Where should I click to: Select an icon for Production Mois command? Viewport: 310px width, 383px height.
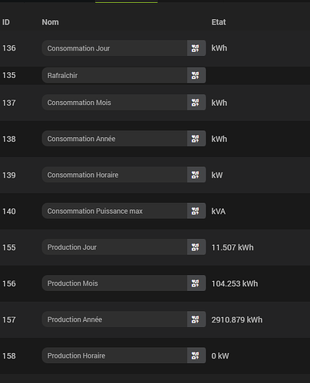pos(196,283)
